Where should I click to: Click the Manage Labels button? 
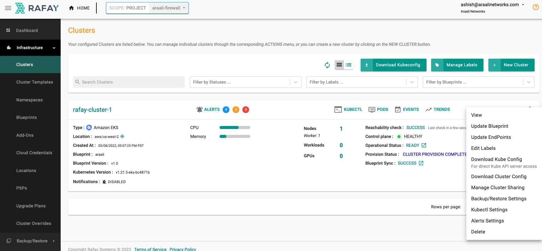pos(457,65)
